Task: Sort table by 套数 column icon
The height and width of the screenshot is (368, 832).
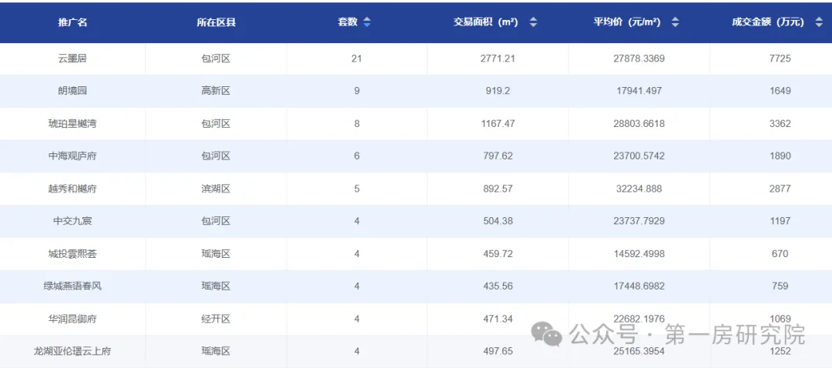Action: tap(367, 22)
